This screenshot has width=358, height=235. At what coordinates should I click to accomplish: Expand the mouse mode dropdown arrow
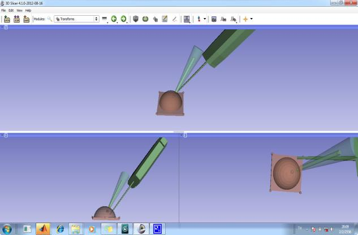coord(205,19)
